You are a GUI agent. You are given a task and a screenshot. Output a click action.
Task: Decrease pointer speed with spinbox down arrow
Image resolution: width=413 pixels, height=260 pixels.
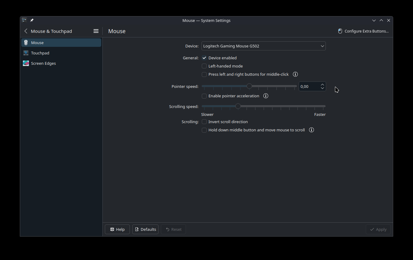pos(322,88)
